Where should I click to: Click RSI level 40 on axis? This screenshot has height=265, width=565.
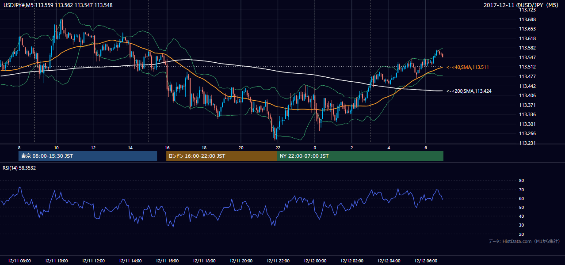coord(521,216)
